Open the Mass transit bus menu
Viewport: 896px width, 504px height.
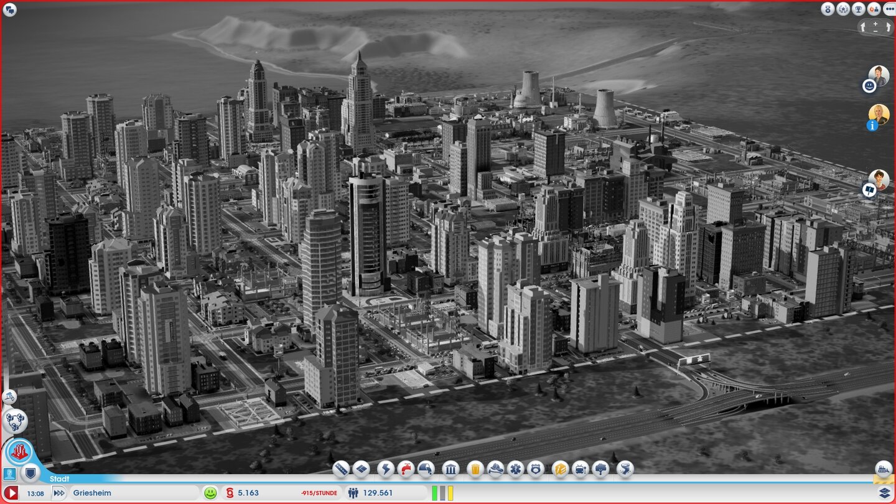(x=580, y=469)
